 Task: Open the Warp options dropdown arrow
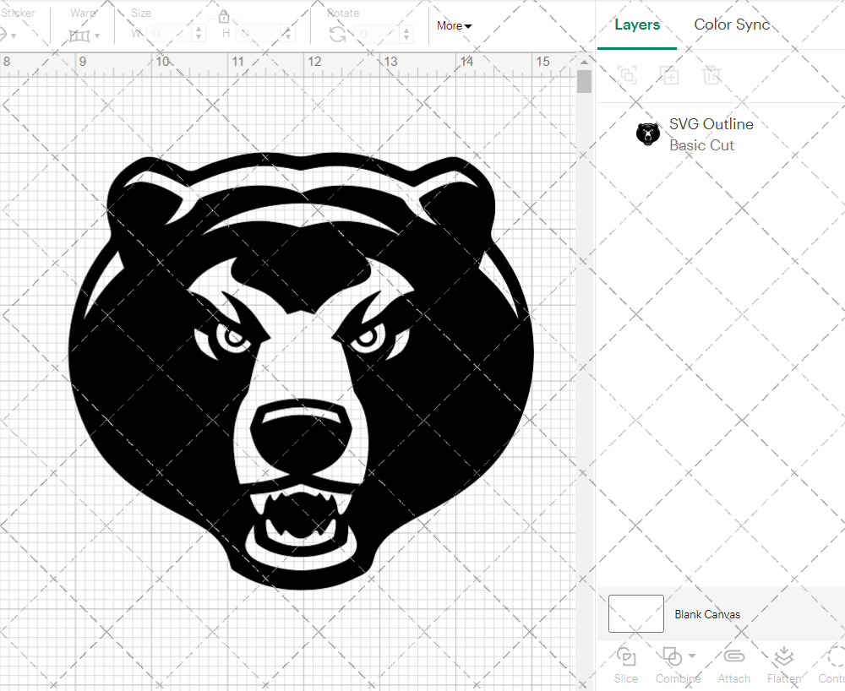pos(97,34)
